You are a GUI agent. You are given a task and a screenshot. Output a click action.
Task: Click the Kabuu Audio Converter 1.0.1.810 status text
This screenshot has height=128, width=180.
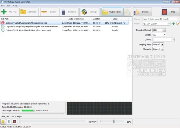pos(15,127)
